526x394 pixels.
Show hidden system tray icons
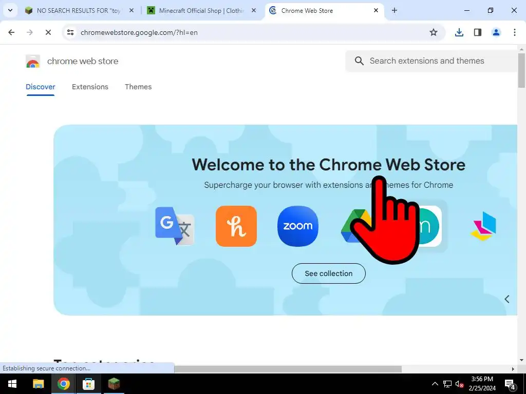[x=435, y=384]
